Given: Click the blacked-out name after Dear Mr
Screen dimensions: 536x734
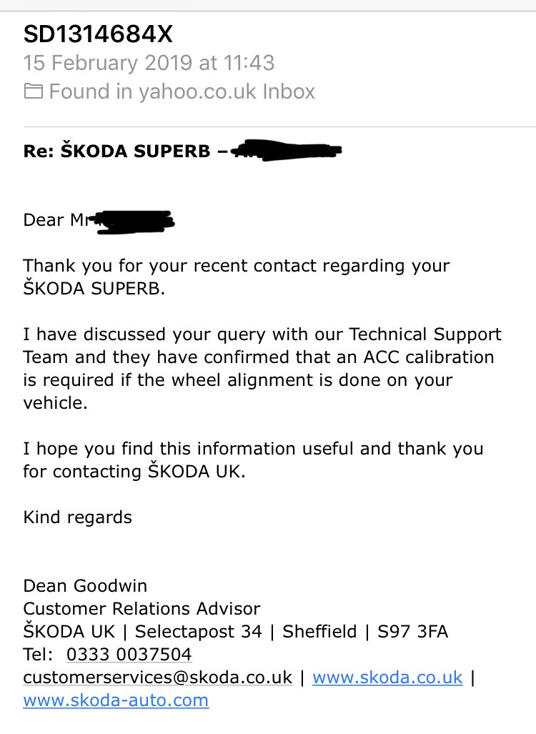Looking at the screenshot, I should click(x=132, y=219).
